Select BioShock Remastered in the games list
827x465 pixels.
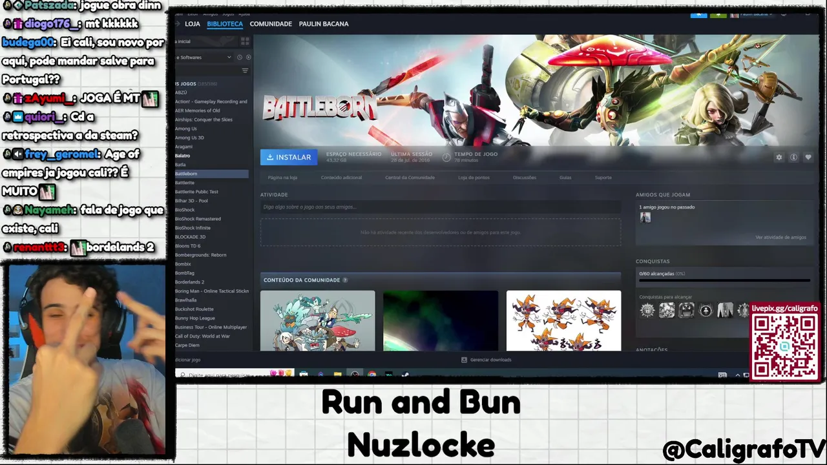click(198, 219)
